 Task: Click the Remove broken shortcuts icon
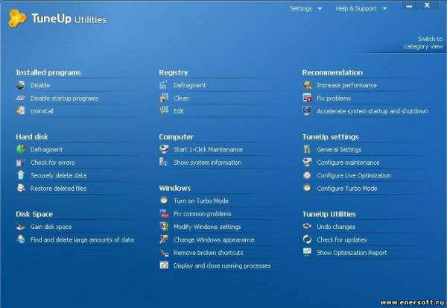pos(164,253)
